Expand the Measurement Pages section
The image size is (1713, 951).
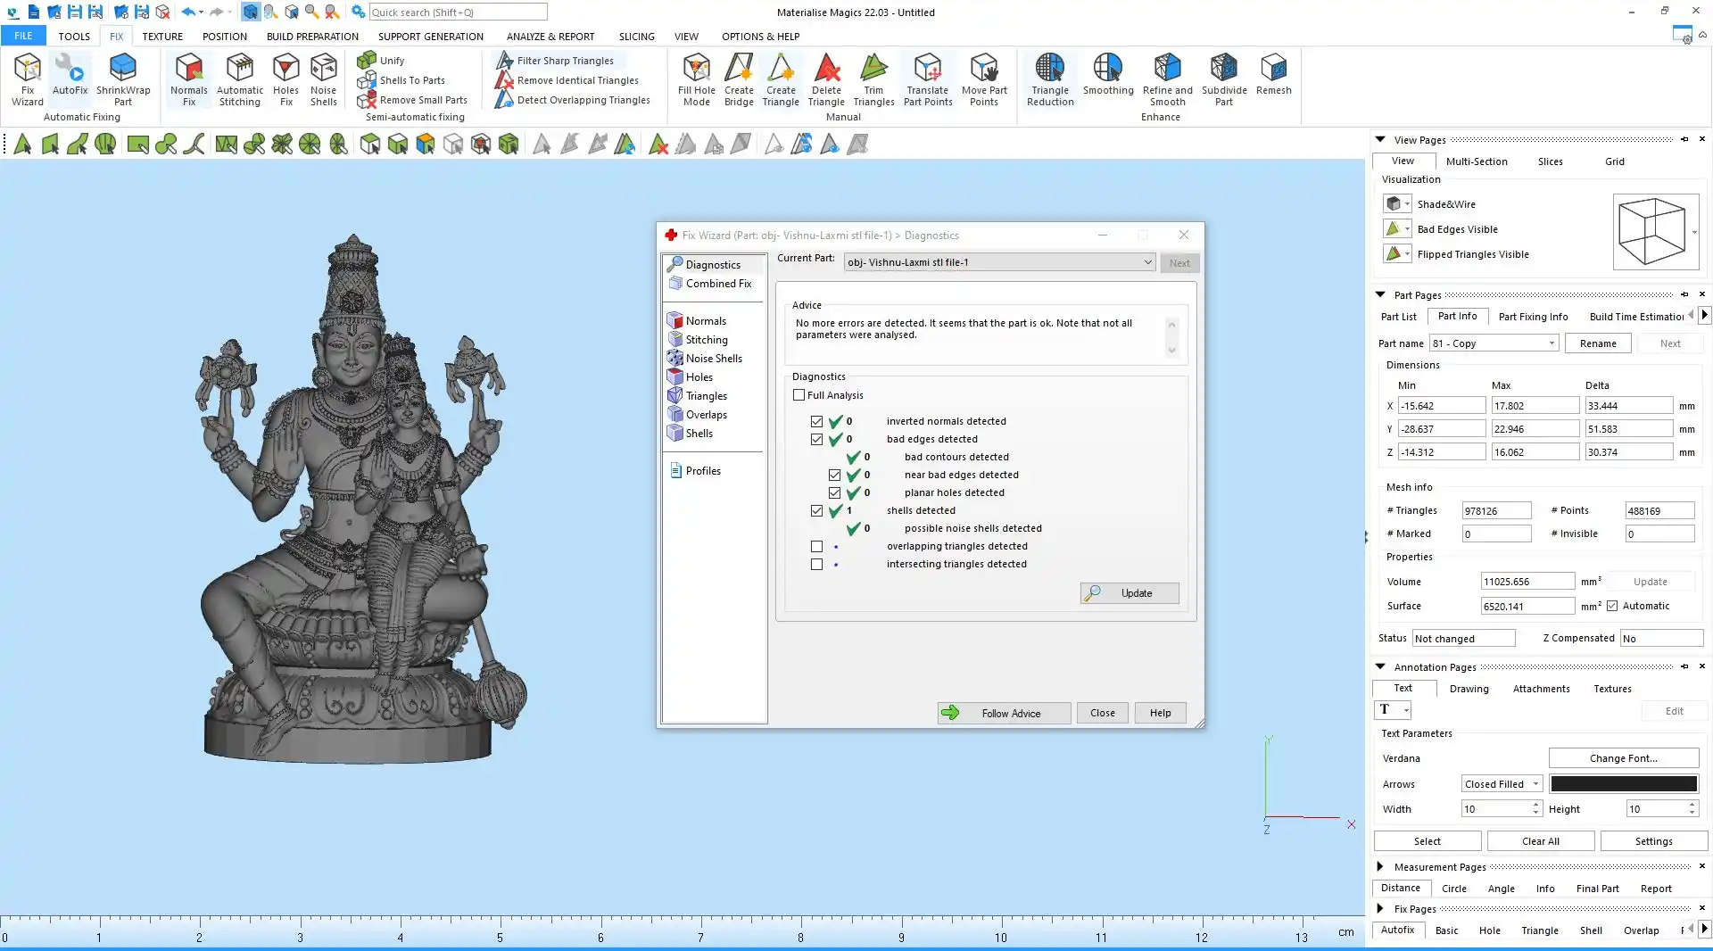1380,866
